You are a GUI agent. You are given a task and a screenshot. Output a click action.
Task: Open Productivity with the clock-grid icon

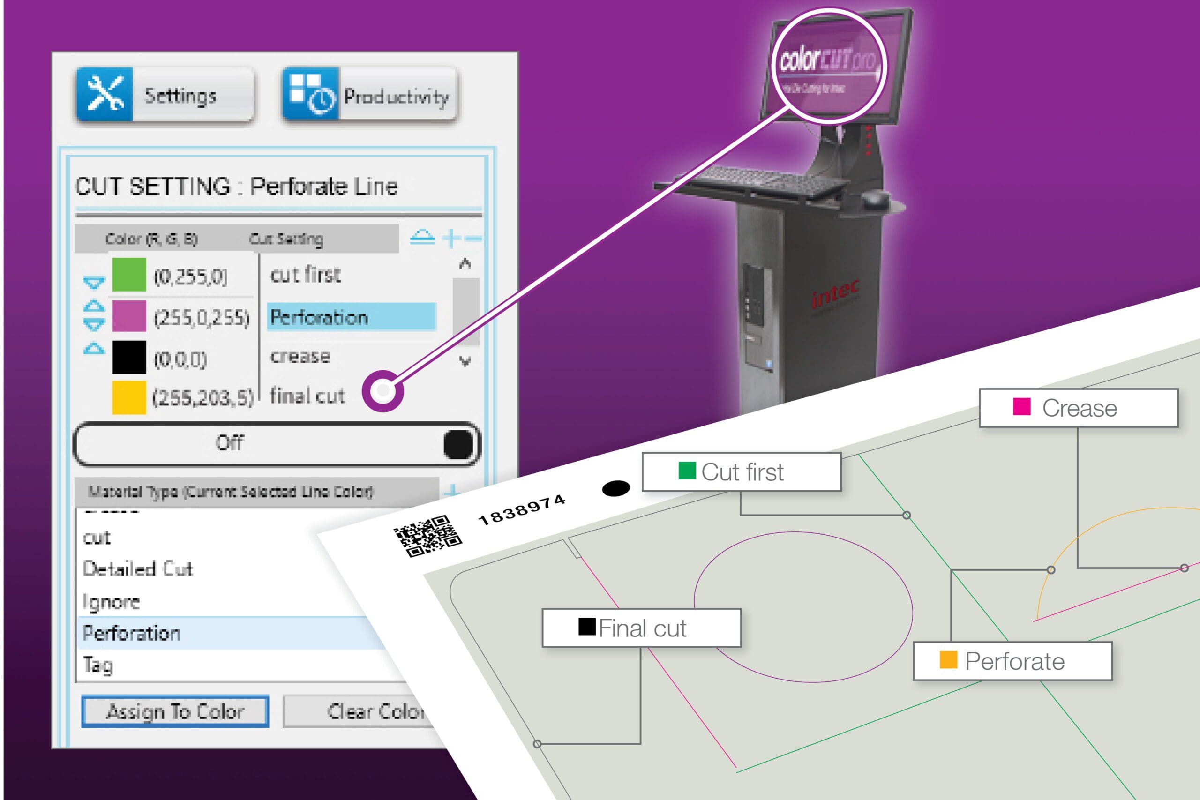pos(369,96)
